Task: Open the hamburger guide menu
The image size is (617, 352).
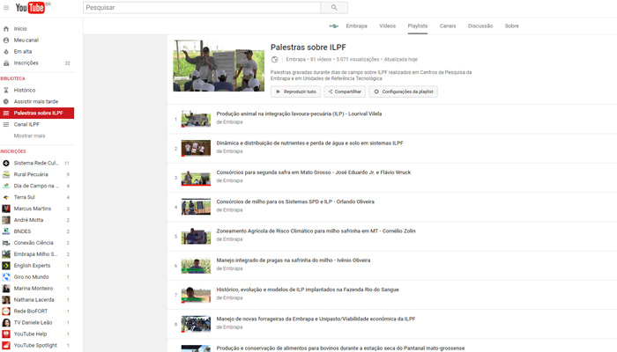Action: coord(6,8)
